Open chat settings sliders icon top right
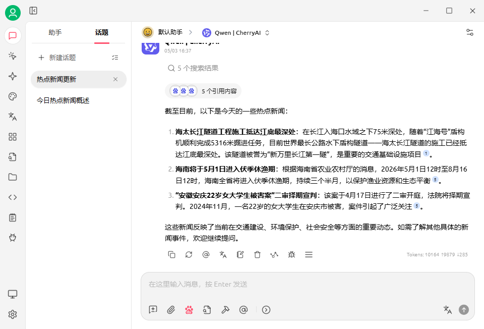Image resolution: width=484 pixels, height=329 pixels. click(x=469, y=32)
